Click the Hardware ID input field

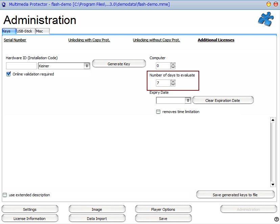coord(21,66)
